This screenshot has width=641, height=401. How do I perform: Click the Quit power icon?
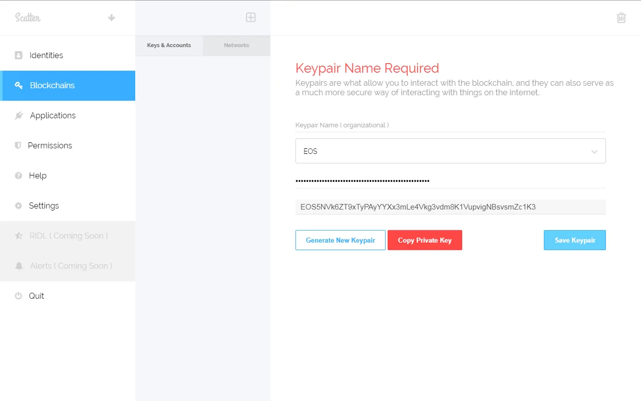point(19,296)
